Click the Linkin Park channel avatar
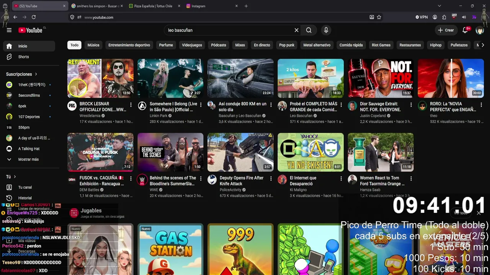The height and width of the screenshot is (275, 490). coord(142,106)
